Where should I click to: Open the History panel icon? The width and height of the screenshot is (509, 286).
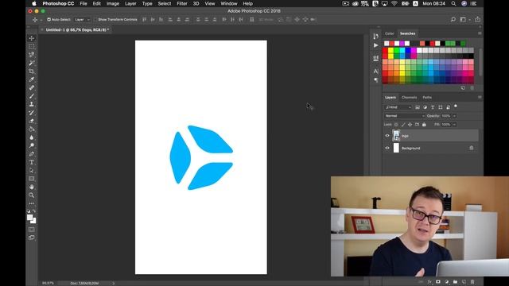pyautogui.click(x=375, y=36)
